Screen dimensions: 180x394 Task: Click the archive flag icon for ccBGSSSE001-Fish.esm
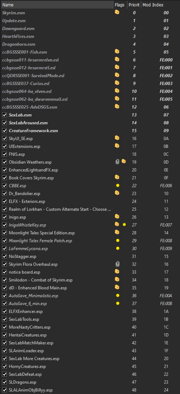click(x=117, y=51)
